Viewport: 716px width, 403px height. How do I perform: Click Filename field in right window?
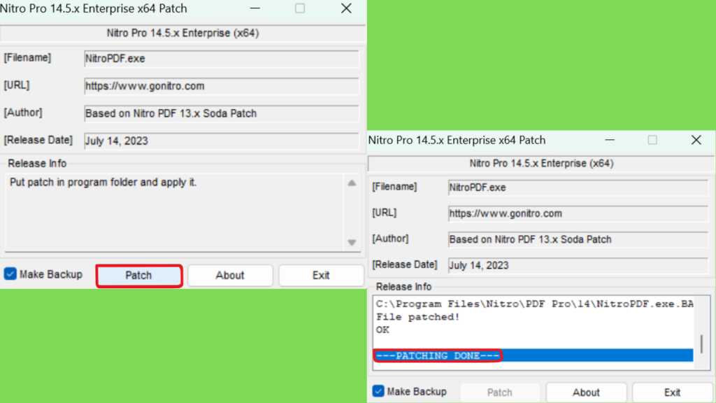pos(578,188)
